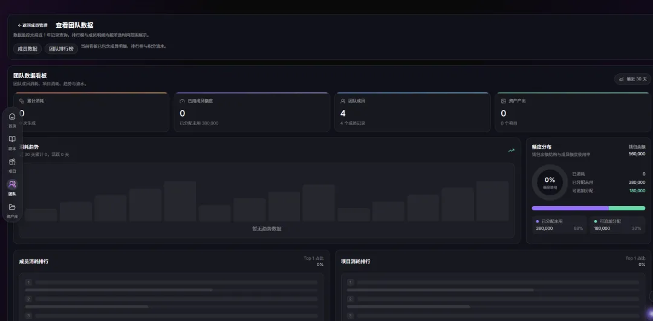Click coin icon beside 累计消耗
This screenshot has height=321, width=653.
[22, 101]
